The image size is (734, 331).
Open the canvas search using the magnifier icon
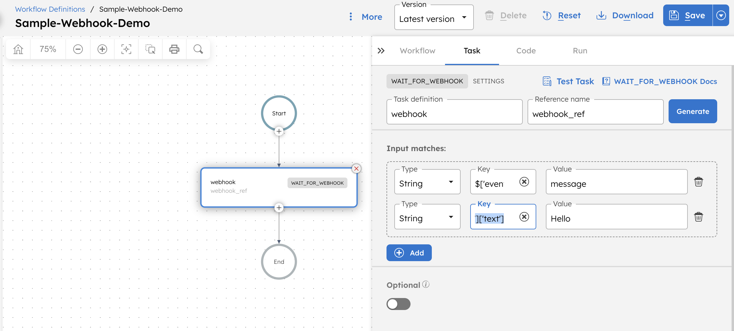coord(198,49)
